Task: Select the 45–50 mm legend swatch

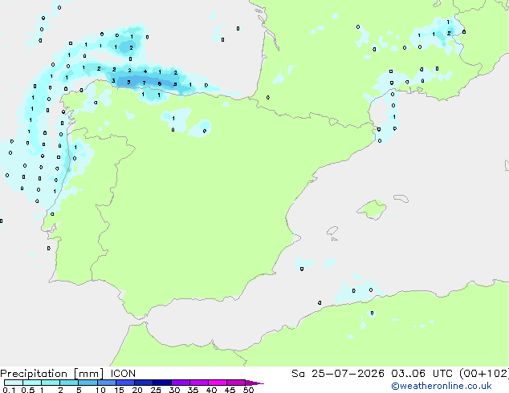Action: (x=236, y=383)
